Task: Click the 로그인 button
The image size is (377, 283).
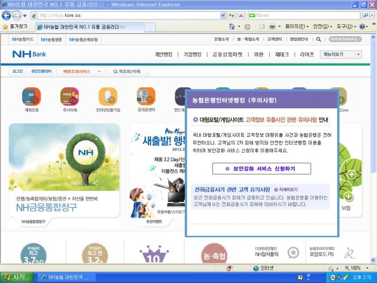Action: (18, 72)
